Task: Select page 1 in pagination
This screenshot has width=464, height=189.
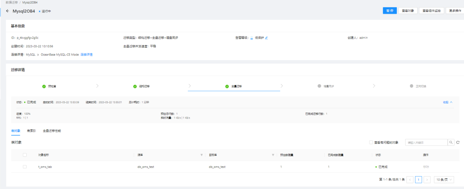Action: click(x=418, y=180)
